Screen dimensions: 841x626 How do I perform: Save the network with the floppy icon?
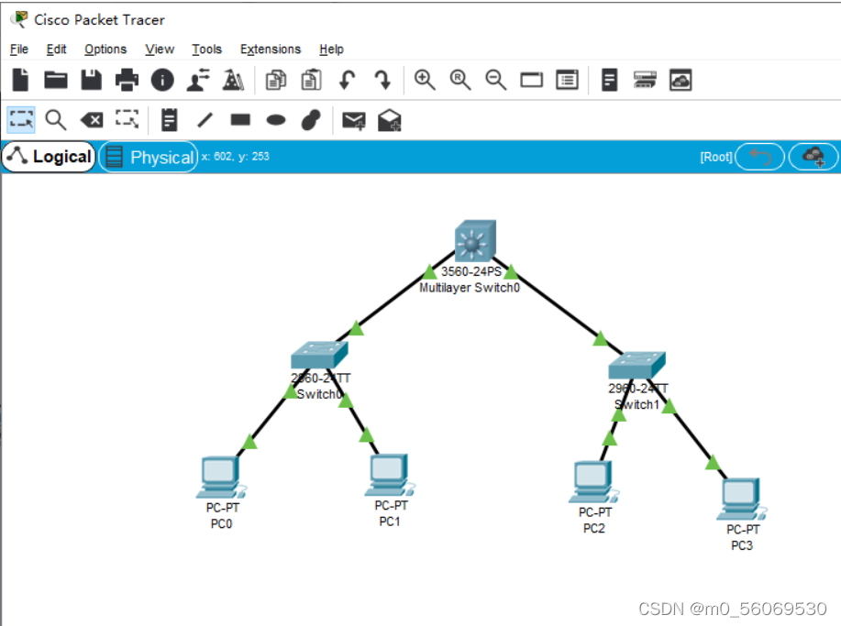pos(91,80)
